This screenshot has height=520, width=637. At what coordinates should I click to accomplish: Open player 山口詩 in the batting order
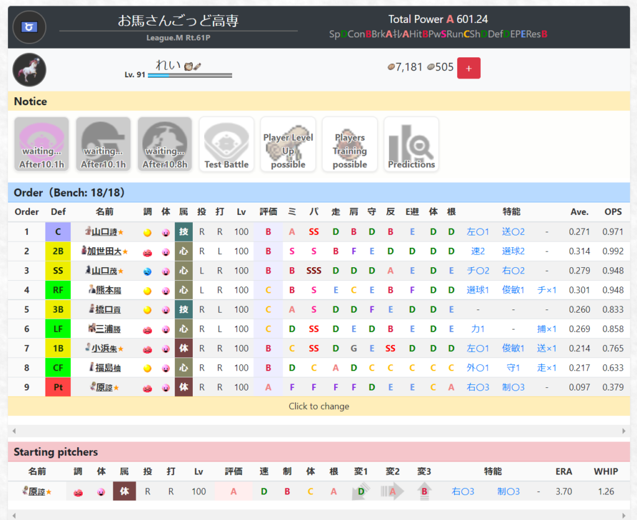pos(104,232)
